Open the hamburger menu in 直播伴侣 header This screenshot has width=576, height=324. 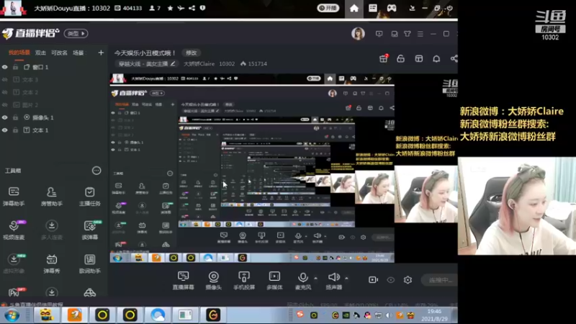click(x=420, y=34)
